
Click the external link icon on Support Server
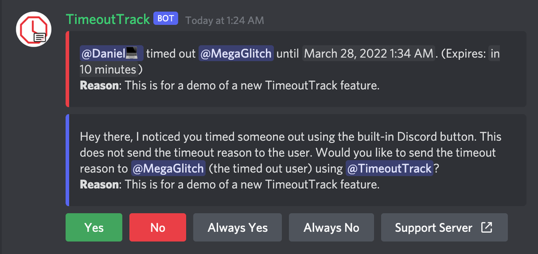486,228
